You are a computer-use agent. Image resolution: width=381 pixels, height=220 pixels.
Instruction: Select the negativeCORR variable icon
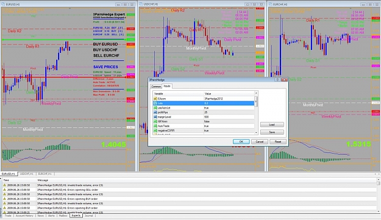(x=155, y=130)
